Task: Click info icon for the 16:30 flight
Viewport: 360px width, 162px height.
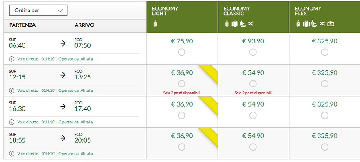Action: [x=11, y=122]
